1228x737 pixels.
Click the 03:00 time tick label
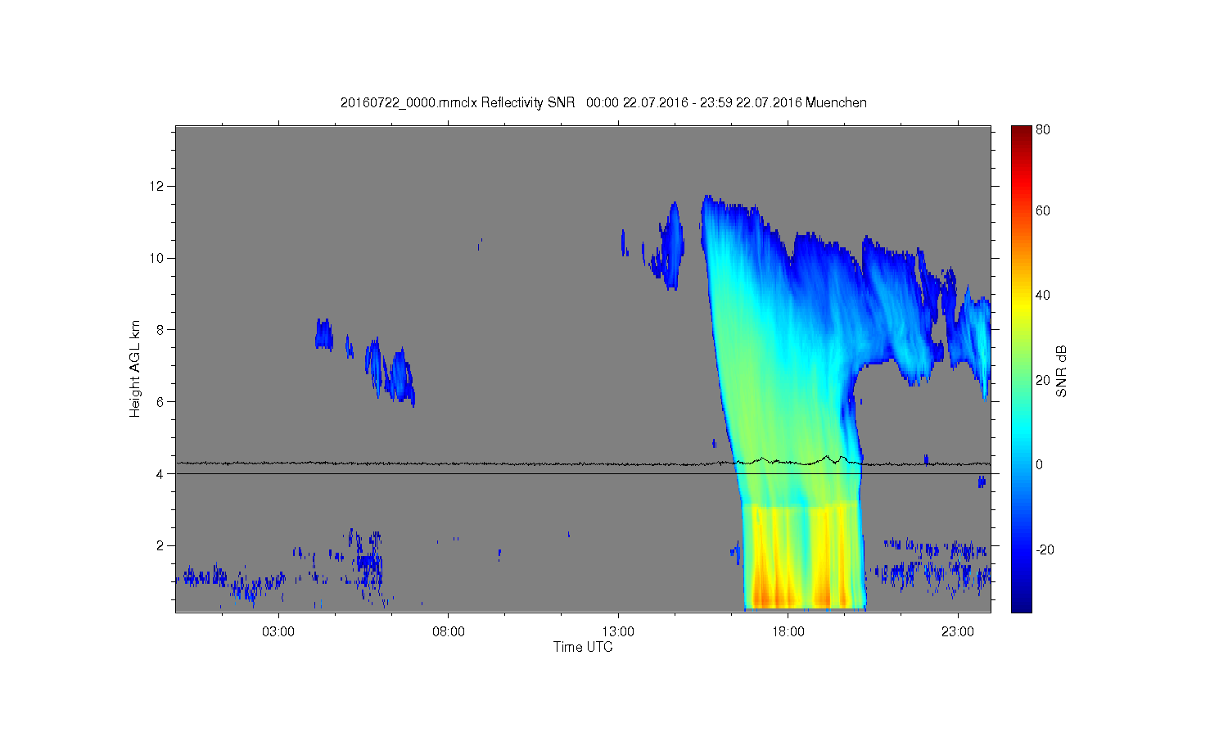(278, 632)
